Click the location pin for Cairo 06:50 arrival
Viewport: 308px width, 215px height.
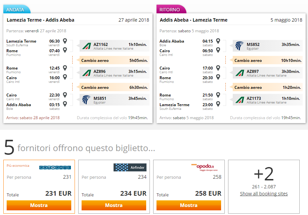pyautogui.click(x=218, y=50)
